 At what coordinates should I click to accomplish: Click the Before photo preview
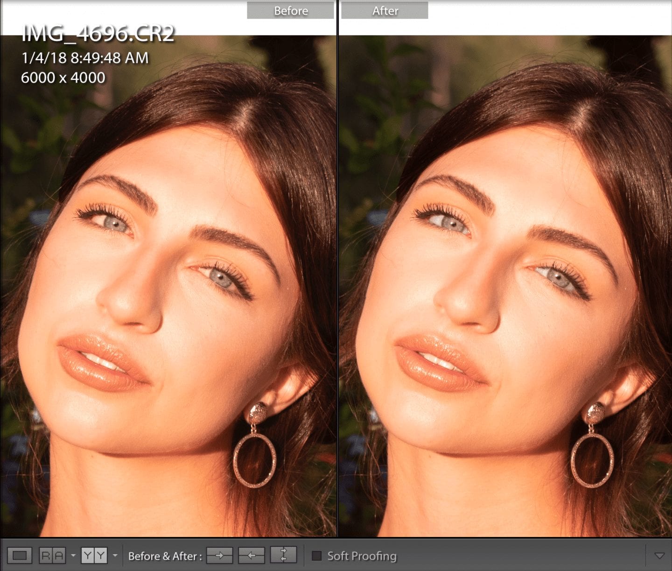[x=168, y=286]
